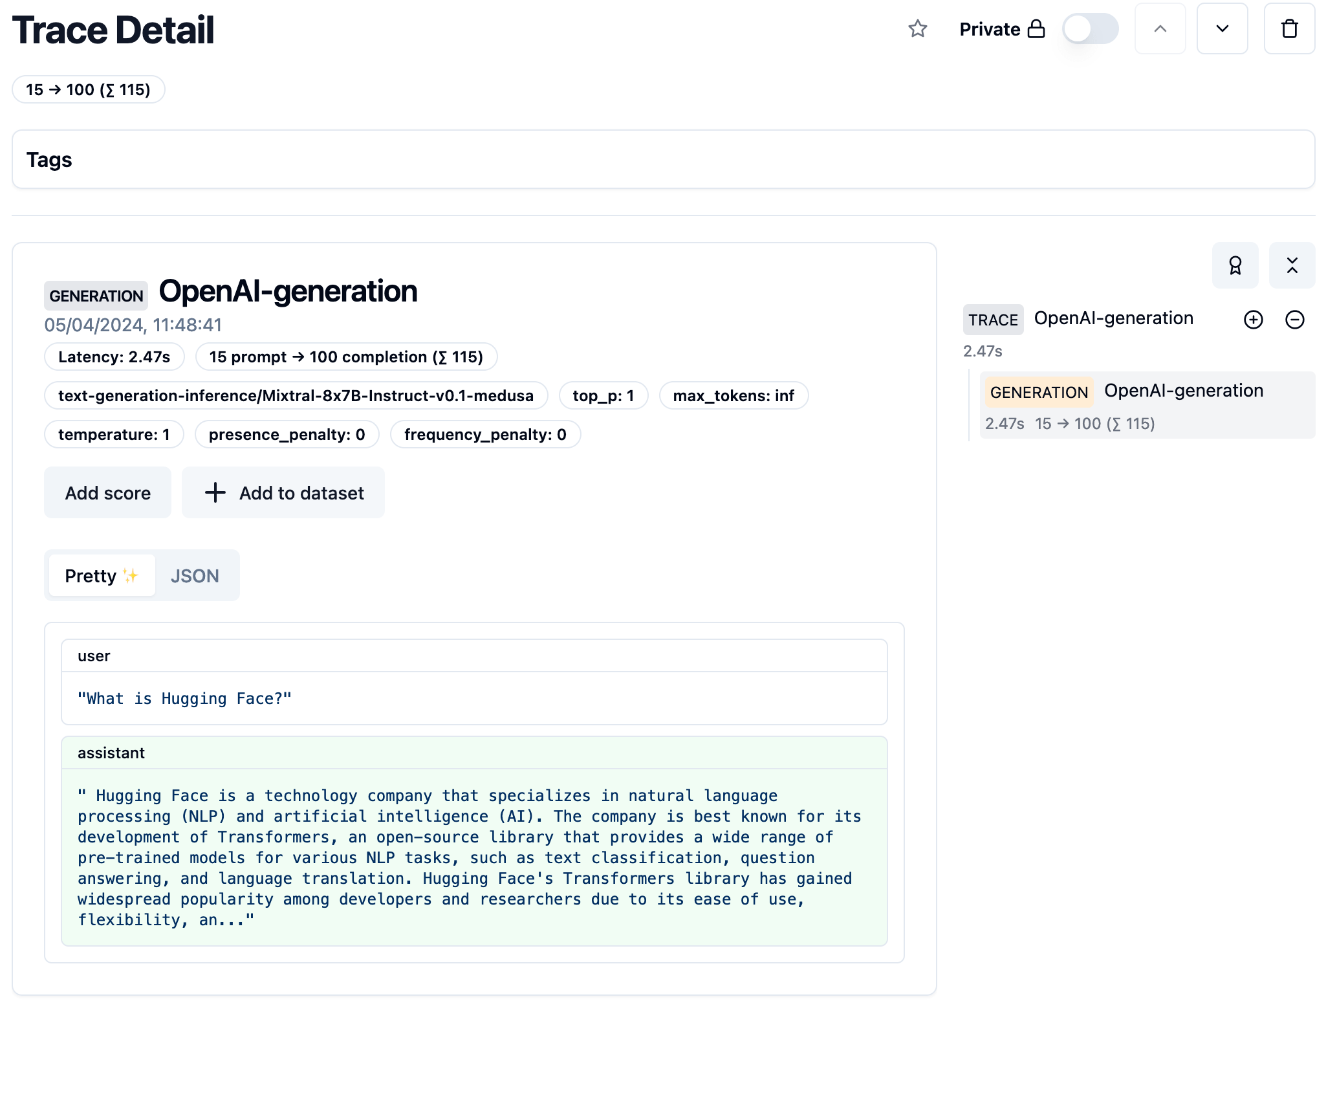The height and width of the screenshot is (1109, 1326).
Task: Toggle the Private/public switch
Action: click(x=1090, y=29)
